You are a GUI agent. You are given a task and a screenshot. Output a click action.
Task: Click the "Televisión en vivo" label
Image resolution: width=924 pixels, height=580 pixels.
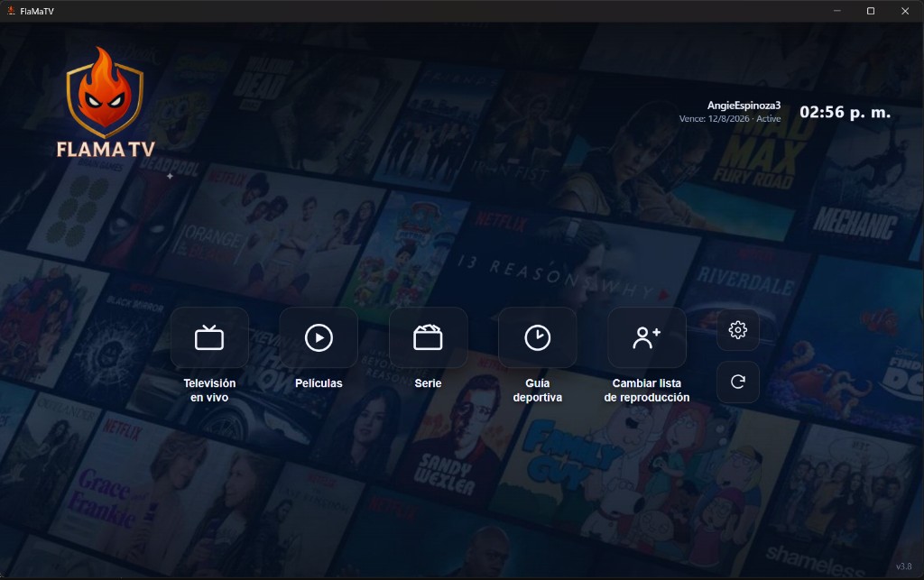coord(209,391)
